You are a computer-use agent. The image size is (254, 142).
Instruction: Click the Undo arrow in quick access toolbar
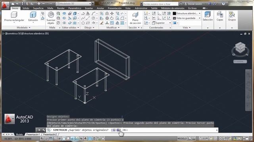[x=44, y=4]
